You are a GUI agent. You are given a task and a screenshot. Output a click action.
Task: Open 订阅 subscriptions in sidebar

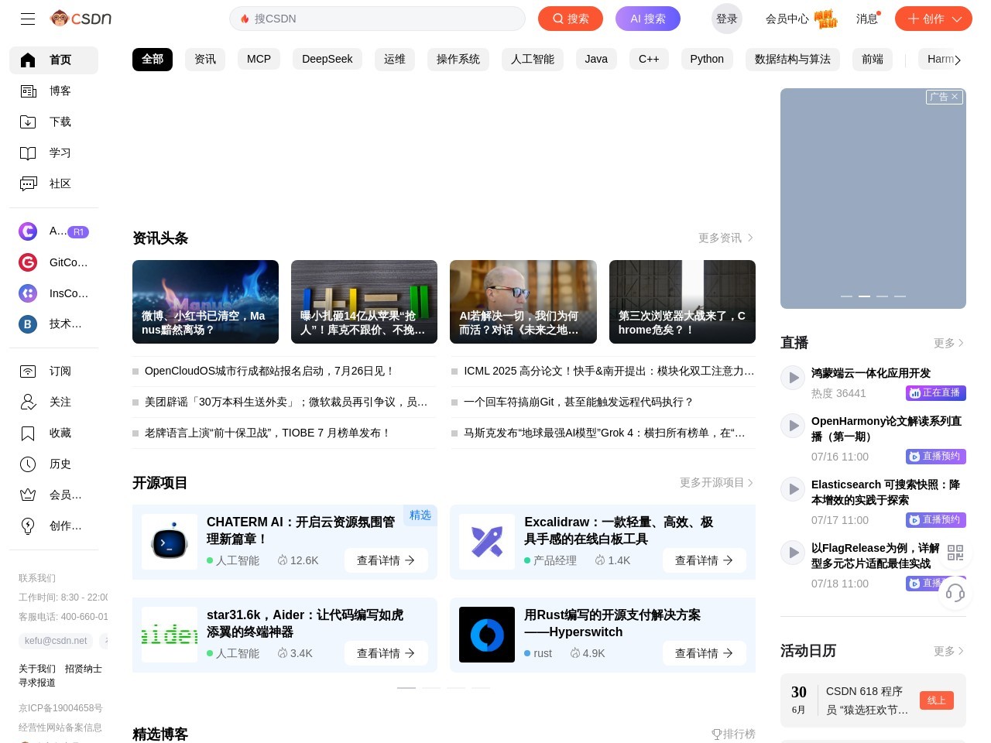[x=53, y=371]
